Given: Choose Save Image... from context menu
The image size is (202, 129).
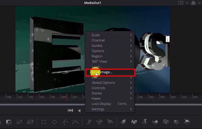Looking at the screenshot, I should (110, 72).
